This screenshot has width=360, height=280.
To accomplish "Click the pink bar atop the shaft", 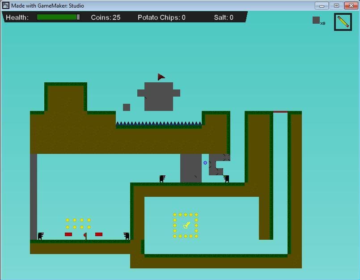I will tap(280, 112).
